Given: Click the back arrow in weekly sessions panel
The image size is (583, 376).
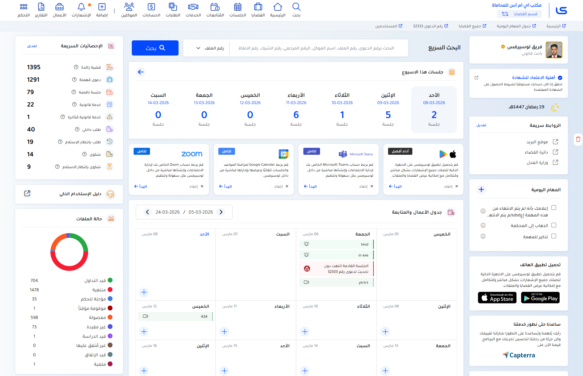Looking at the screenshot, I should click(141, 72).
